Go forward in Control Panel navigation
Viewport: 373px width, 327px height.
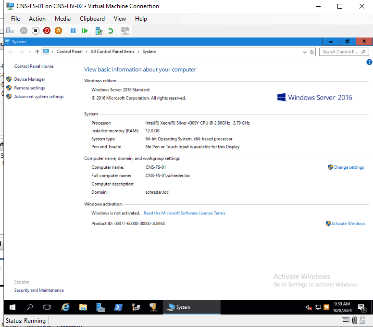point(21,52)
